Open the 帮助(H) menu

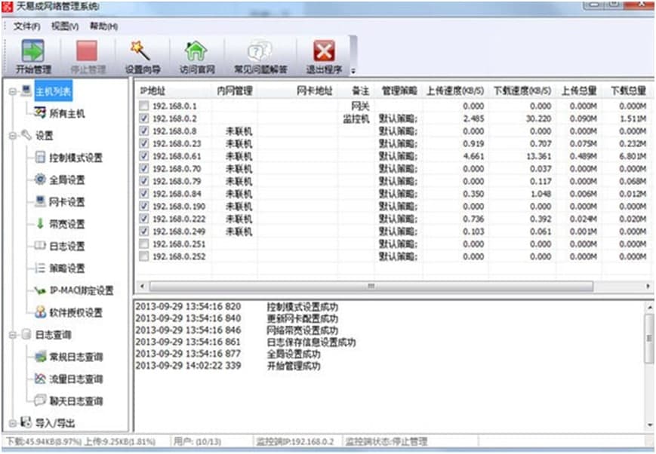pos(103,26)
